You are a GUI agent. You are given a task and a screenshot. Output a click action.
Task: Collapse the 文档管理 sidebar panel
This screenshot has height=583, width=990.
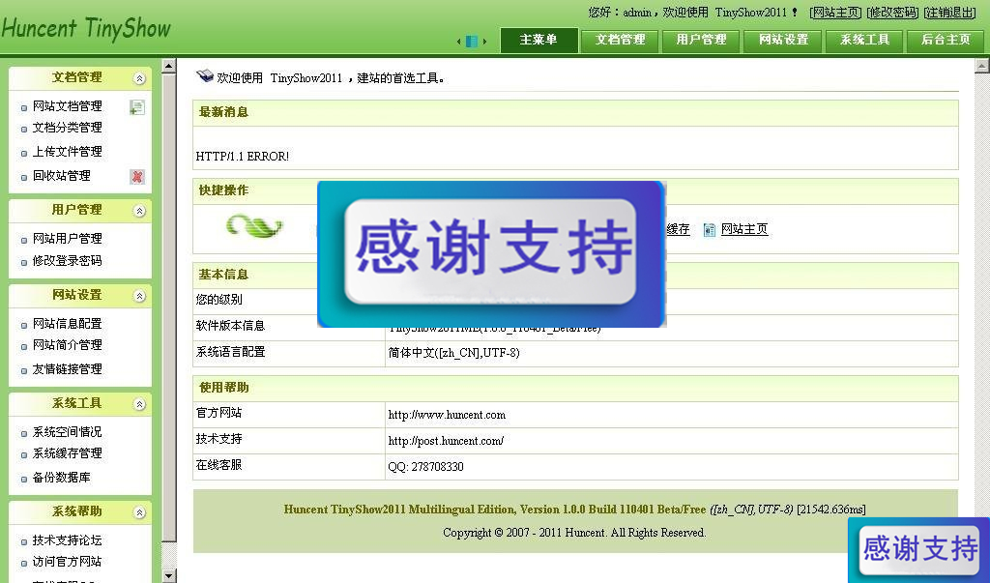pyautogui.click(x=139, y=78)
